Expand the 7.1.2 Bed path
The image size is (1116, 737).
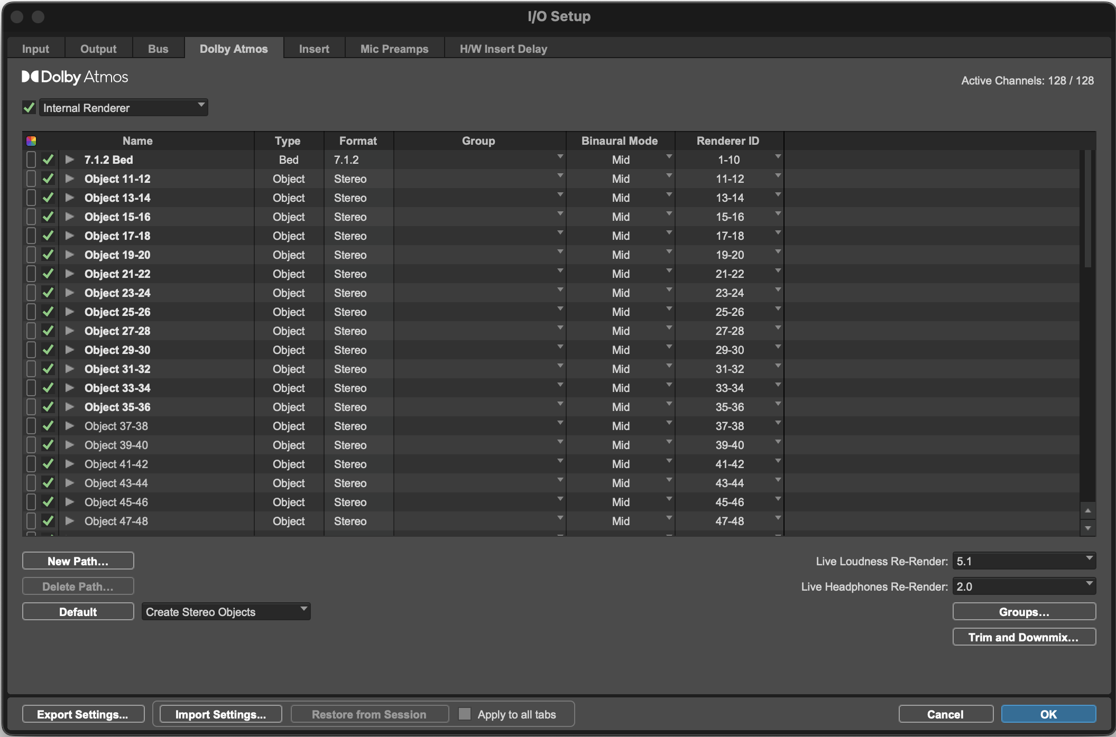[69, 160]
